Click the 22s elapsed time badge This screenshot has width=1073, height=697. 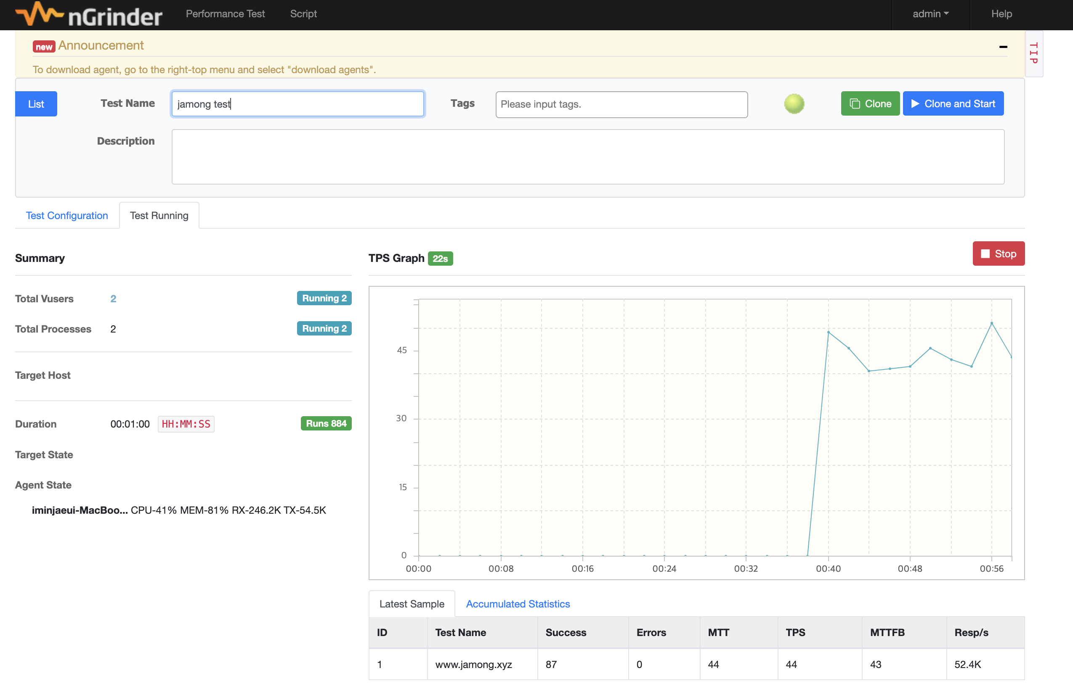pos(441,259)
